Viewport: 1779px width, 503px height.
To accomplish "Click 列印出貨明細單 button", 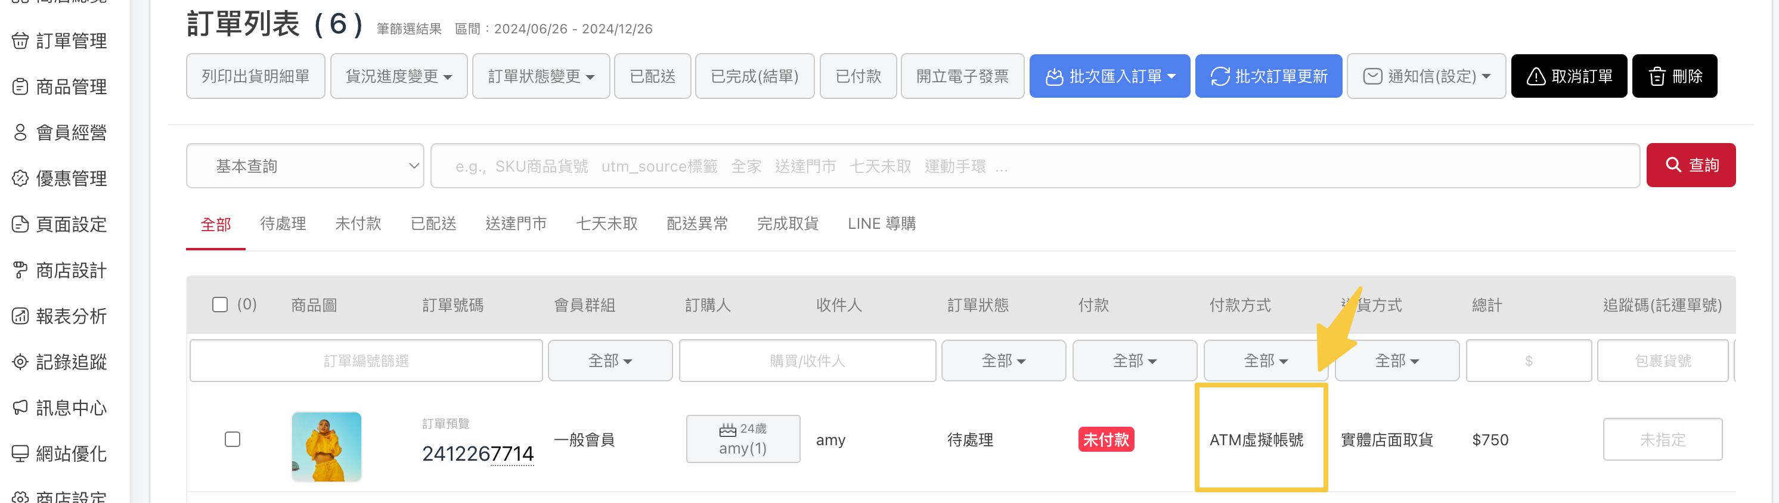I will pyautogui.click(x=256, y=76).
